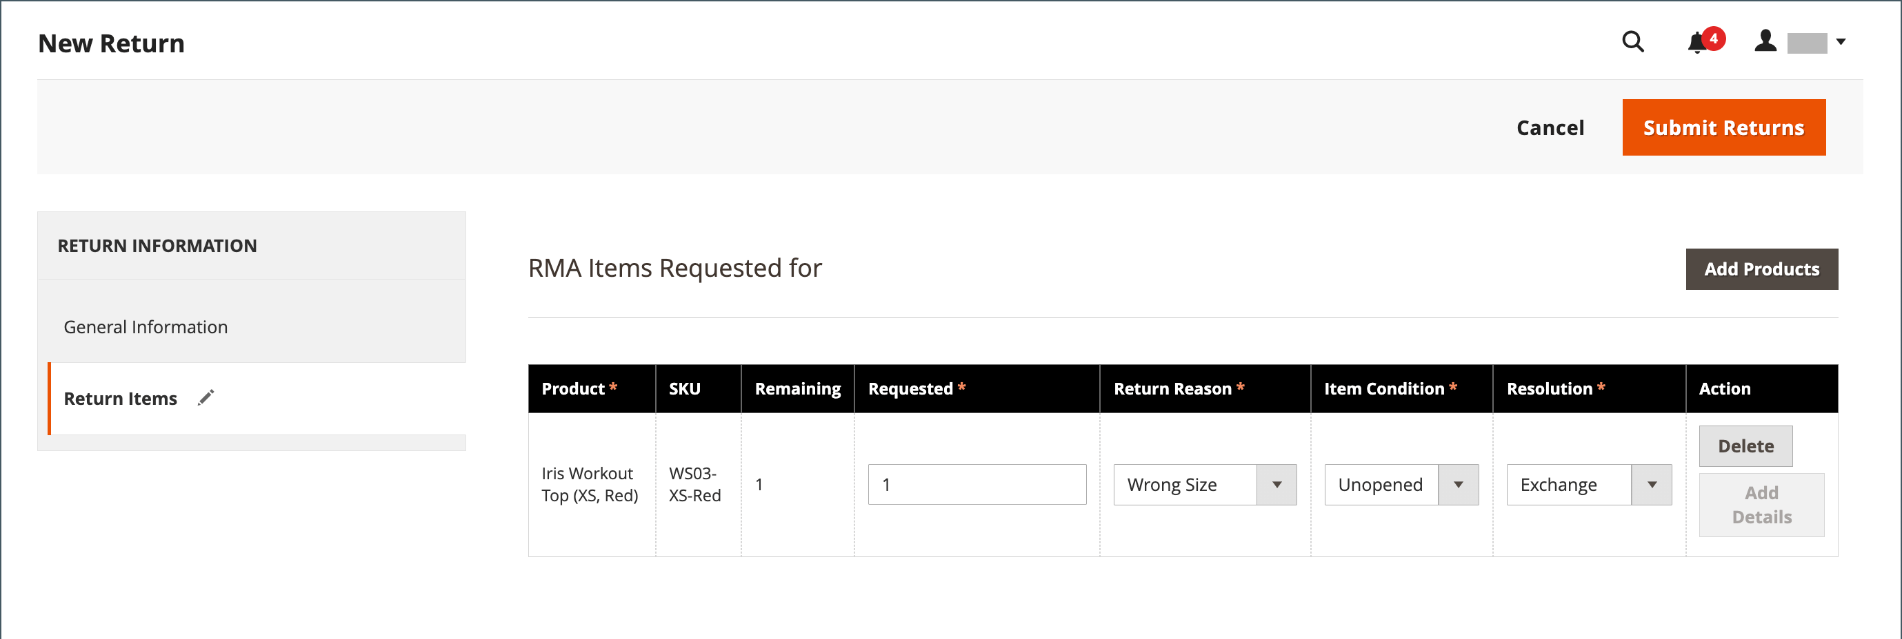
Task: Open the Exchange resolution dropdown
Action: [x=1568, y=484]
